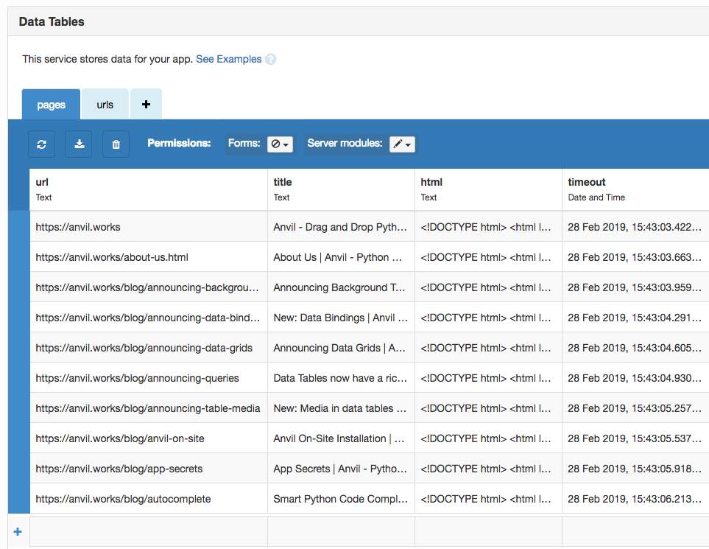Viewport: 709px width, 549px height.
Task: Add a new table with plus tab
Action: point(146,105)
